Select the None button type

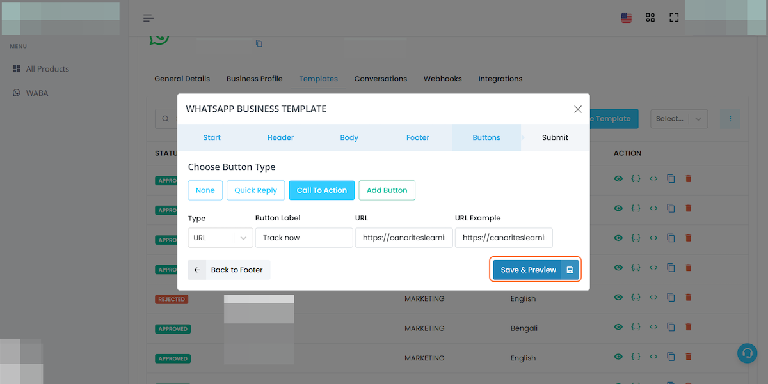pos(205,190)
